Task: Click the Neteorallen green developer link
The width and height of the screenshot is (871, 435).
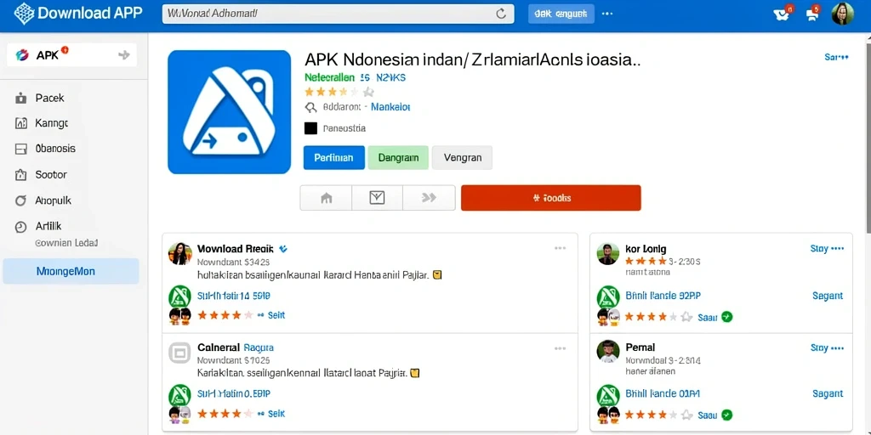Action: click(331, 77)
